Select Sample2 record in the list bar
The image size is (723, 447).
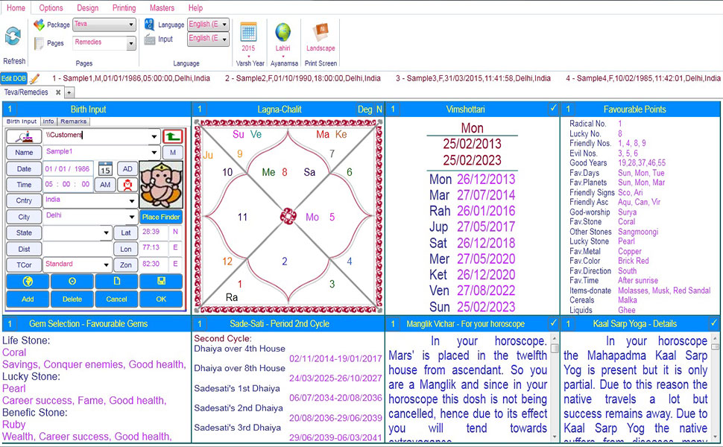(303, 78)
